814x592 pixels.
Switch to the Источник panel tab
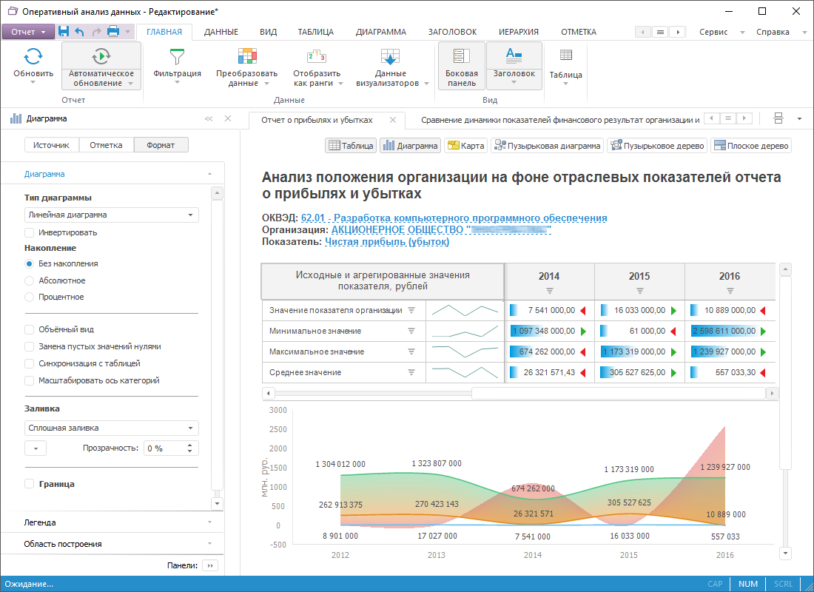pyautogui.click(x=51, y=145)
